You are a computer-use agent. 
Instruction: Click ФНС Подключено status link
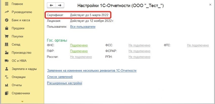[79, 45]
